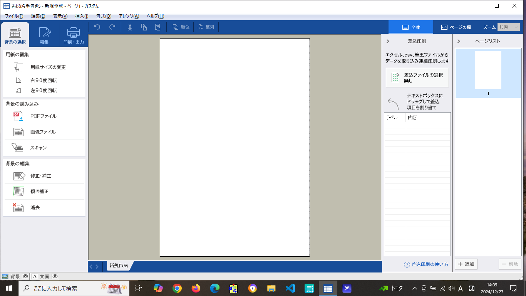
Task: Click the blank page canvas
Action: pyautogui.click(x=235, y=147)
